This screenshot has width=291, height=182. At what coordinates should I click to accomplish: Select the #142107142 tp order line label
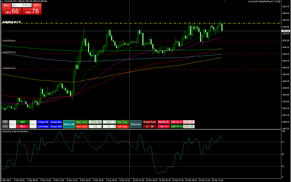[x=9, y=68]
